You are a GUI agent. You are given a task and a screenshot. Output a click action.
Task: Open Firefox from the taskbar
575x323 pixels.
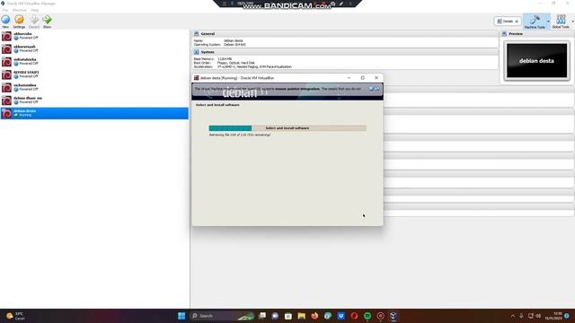(x=314, y=316)
